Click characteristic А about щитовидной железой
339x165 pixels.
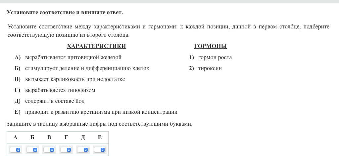pos(73,58)
